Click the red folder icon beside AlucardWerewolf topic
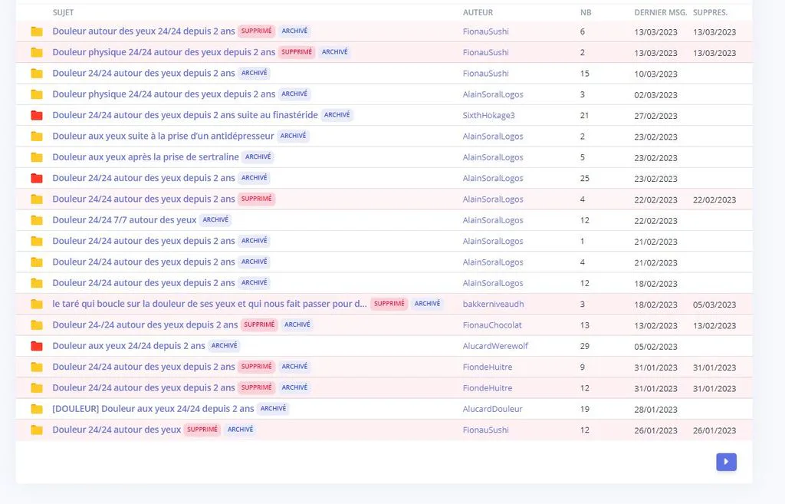The height and width of the screenshot is (504, 785). [x=37, y=346]
